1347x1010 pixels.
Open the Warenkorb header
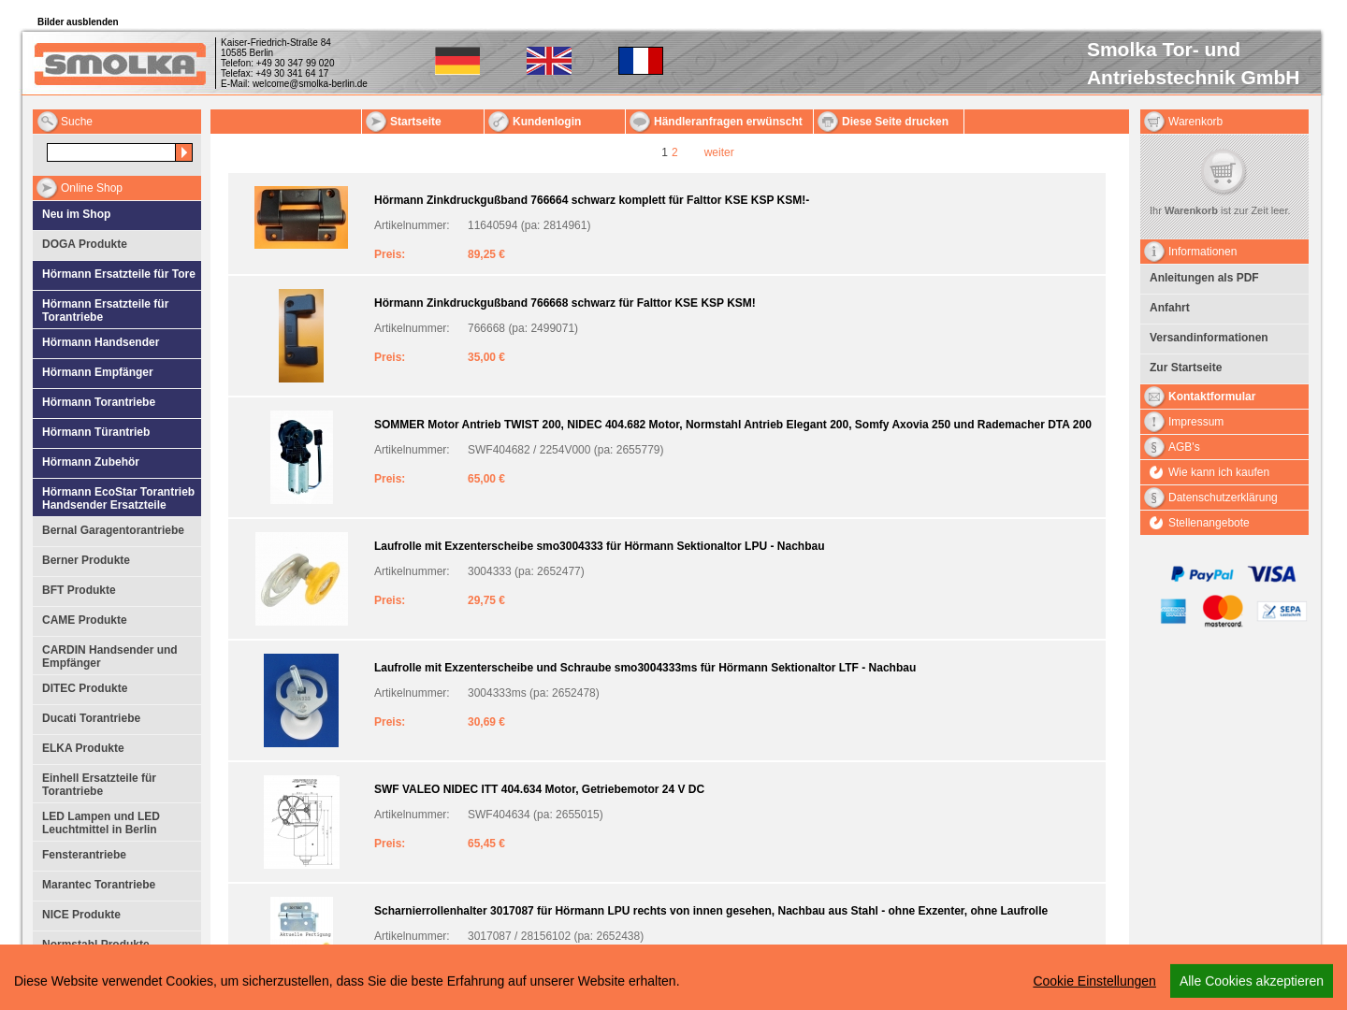[1224, 122]
